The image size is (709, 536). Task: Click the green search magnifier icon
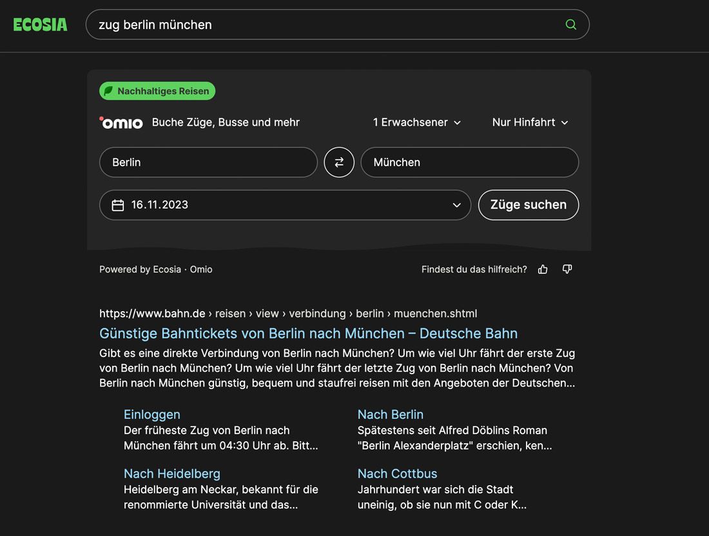click(x=570, y=24)
